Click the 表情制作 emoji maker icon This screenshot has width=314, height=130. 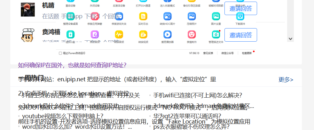pos(192,35)
